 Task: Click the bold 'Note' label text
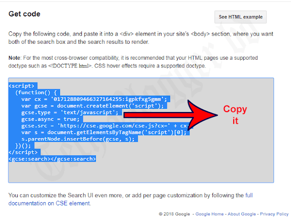[x=14, y=58]
